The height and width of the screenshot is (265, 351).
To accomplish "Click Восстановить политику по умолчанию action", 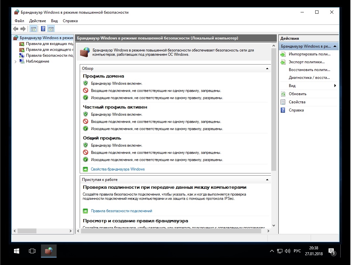I will pyautogui.click(x=309, y=70).
